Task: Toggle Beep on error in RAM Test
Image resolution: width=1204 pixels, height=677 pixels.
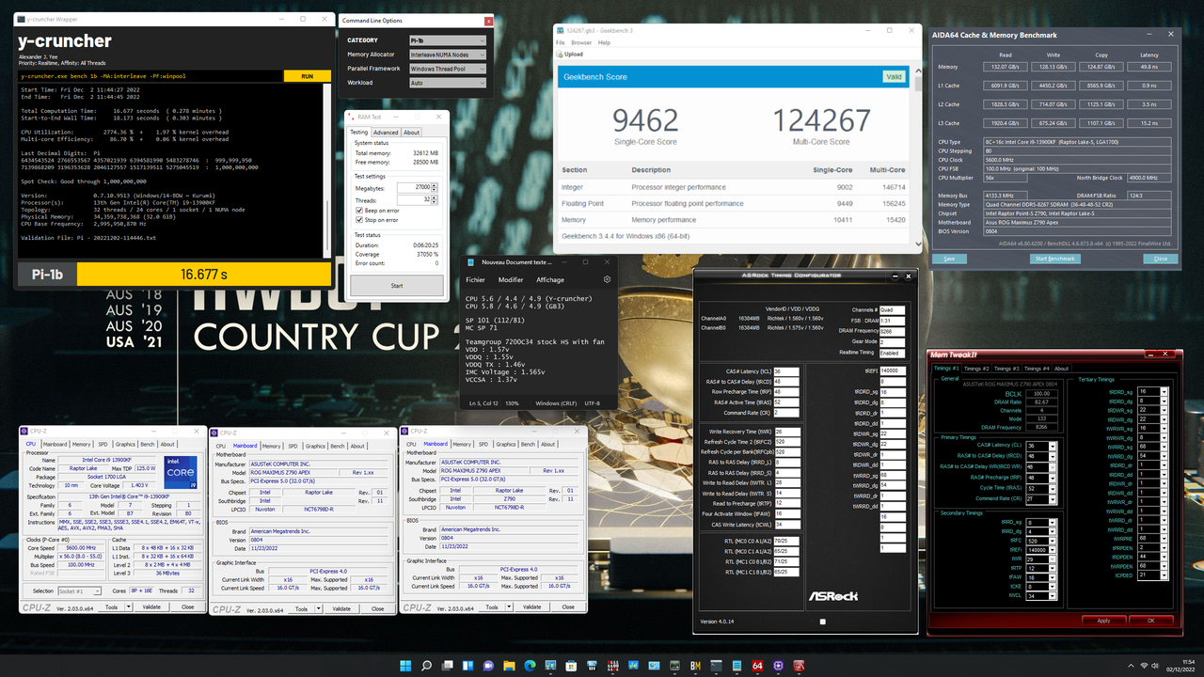Action: pos(358,211)
